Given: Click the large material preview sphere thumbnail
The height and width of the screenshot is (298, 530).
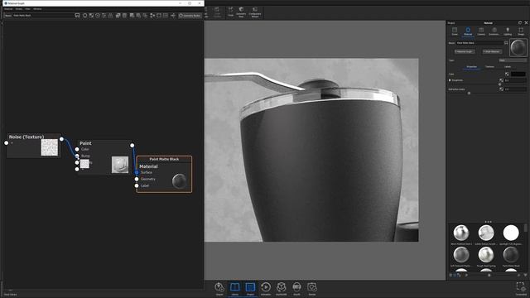Looking at the screenshot, I should (x=518, y=48).
